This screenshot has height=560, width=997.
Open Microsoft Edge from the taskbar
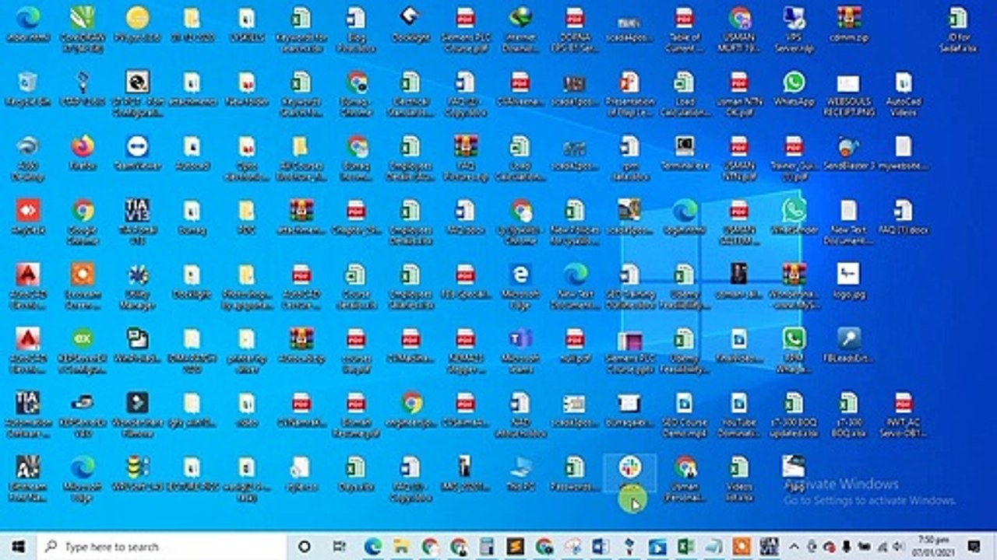point(373,546)
